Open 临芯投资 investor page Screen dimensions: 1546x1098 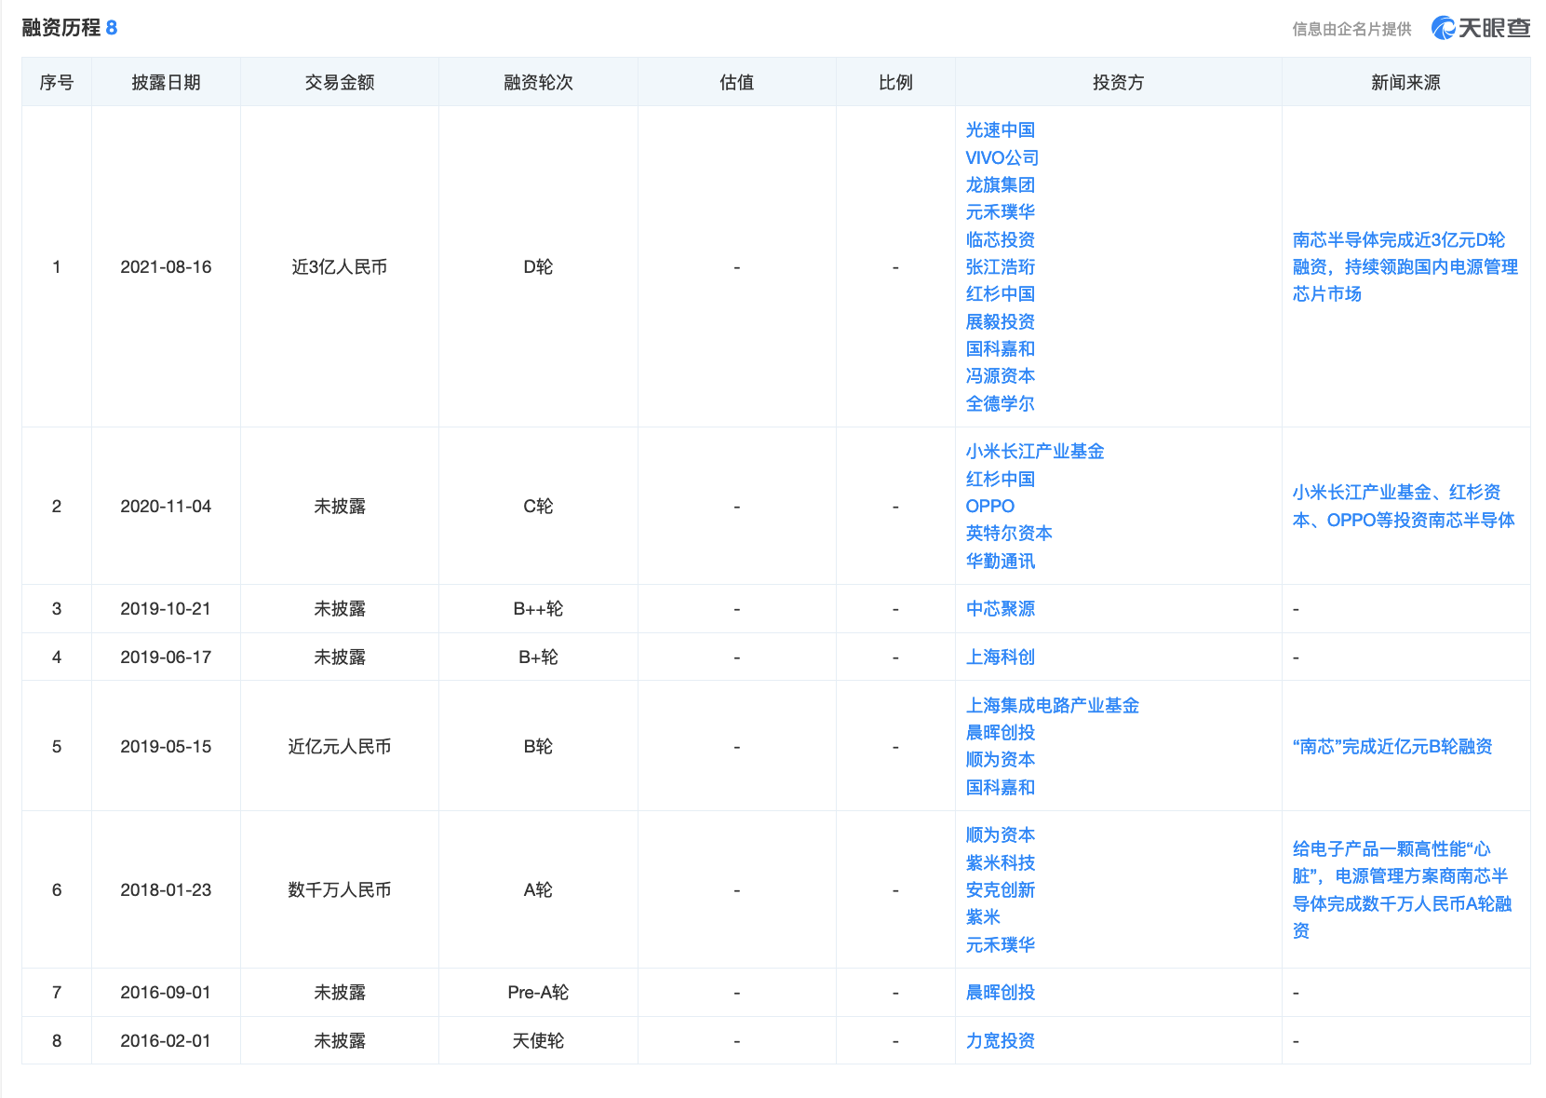(x=1000, y=239)
